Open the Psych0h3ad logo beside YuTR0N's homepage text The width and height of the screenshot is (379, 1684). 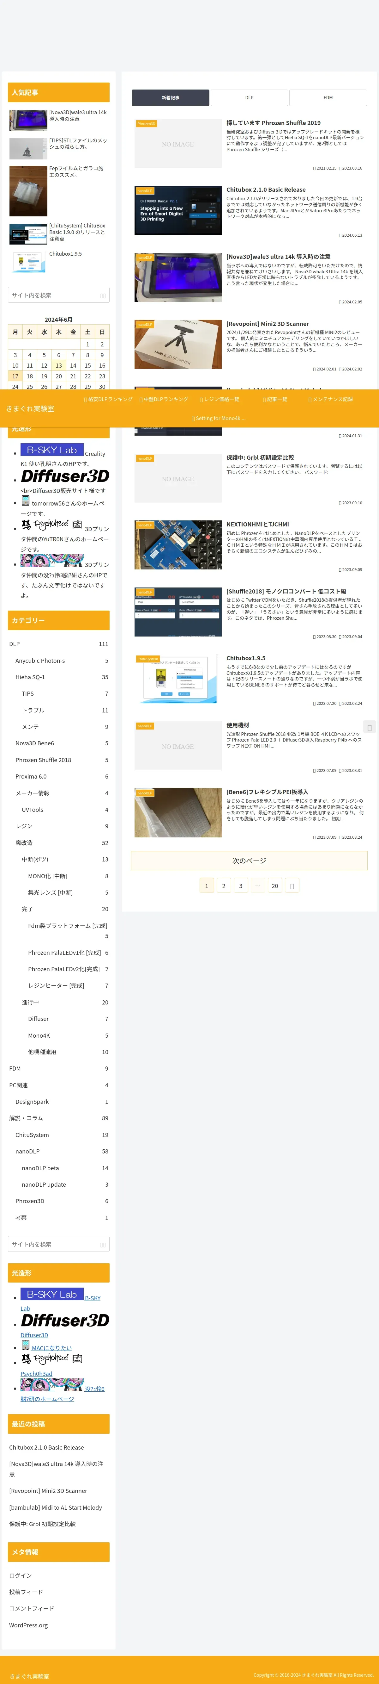pos(51,524)
